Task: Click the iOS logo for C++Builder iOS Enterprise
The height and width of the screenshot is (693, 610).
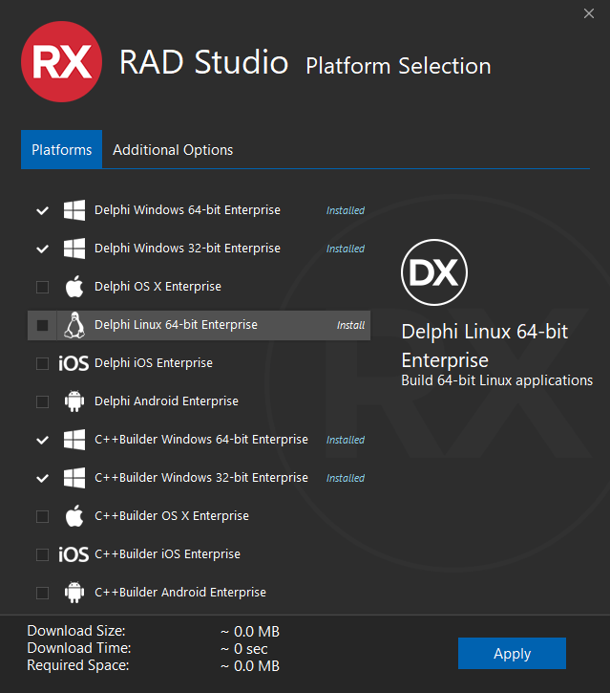Action: click(x=74, y=554)
